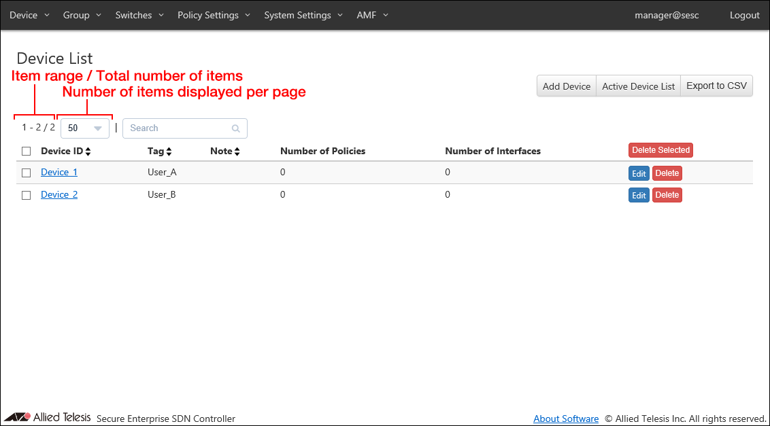Sort the list by Note arrows
The height and width of the screenshot is (426, 770).
pyautogui.click(x=237, y=152)
